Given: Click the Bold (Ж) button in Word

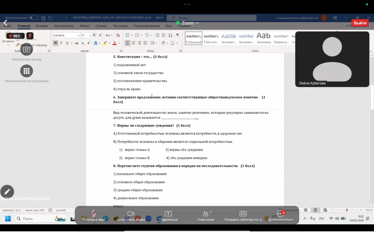Looking at the screenshot, I should pos(55,43).
